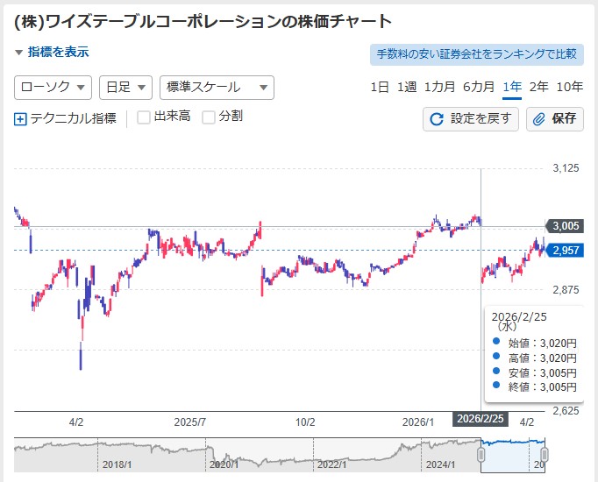This screenshot has width=598, height=482.
Task: Click the 保存 save button
Action: click(x=555, y=119)
